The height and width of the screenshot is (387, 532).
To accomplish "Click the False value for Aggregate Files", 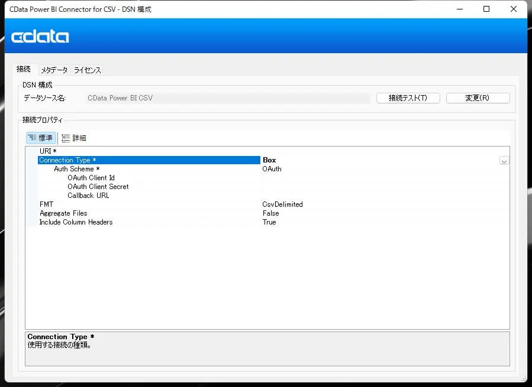I will 385,213.
